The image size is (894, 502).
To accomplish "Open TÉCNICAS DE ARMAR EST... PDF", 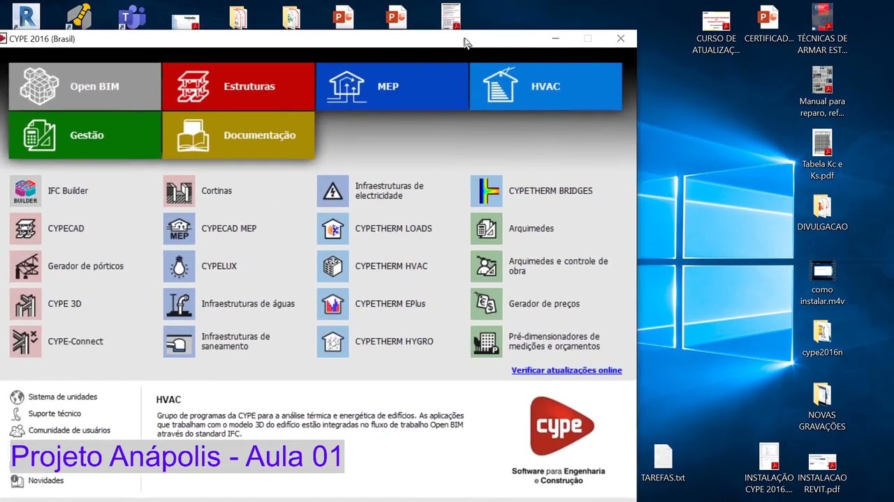I will (822, 29).
